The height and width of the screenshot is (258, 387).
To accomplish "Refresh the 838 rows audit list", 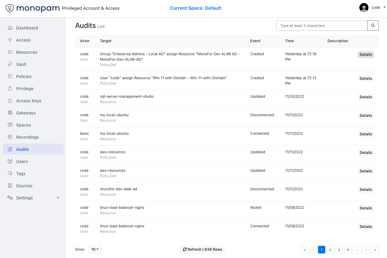I will (202, 250).
